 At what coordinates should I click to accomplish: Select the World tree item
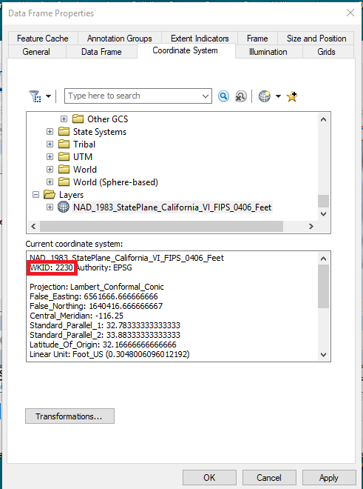click(x=85, y=170)
